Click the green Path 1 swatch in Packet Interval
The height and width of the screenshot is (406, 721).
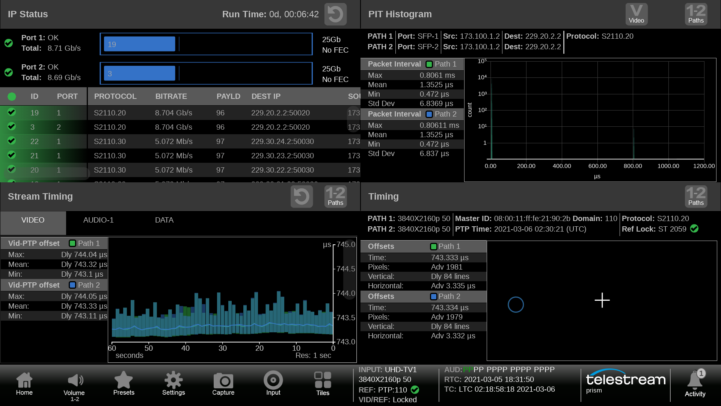pos(429,64)
